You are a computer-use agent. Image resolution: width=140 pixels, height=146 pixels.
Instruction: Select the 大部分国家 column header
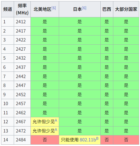126,9
